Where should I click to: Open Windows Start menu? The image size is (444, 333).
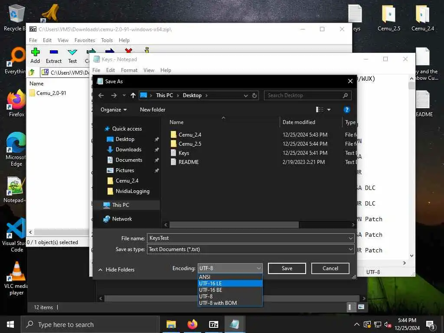(10, 324)
